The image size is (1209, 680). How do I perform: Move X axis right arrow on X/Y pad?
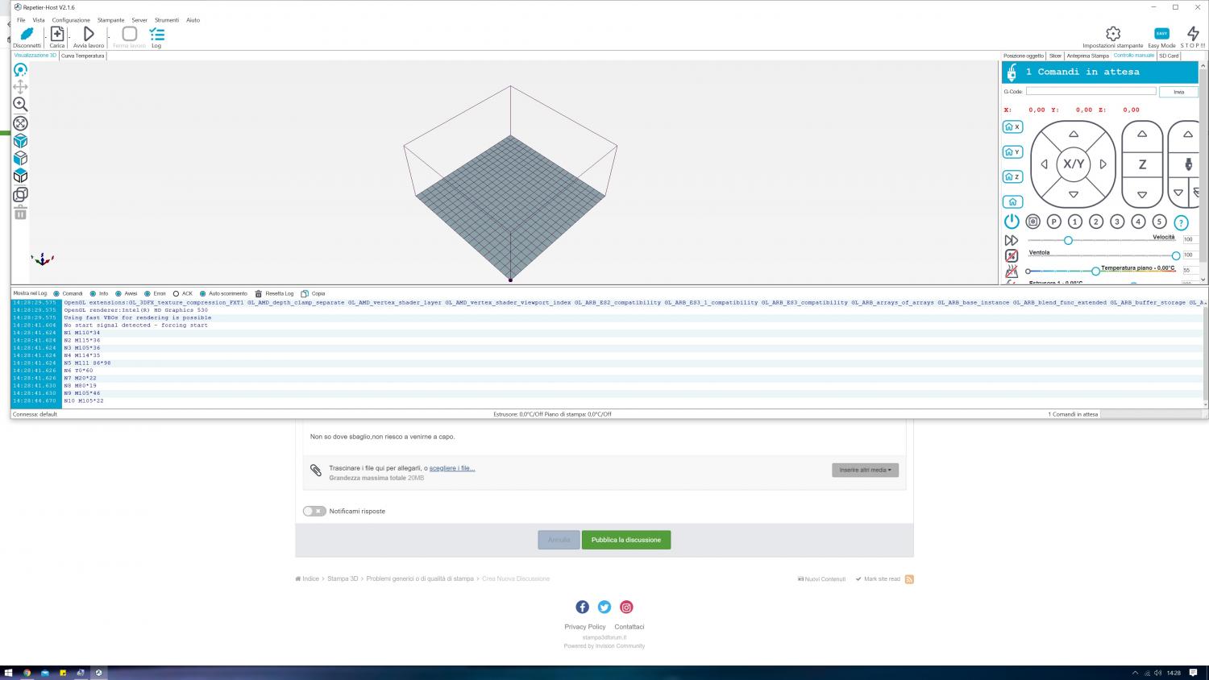pyautogui.click(x=1103, y=164)
